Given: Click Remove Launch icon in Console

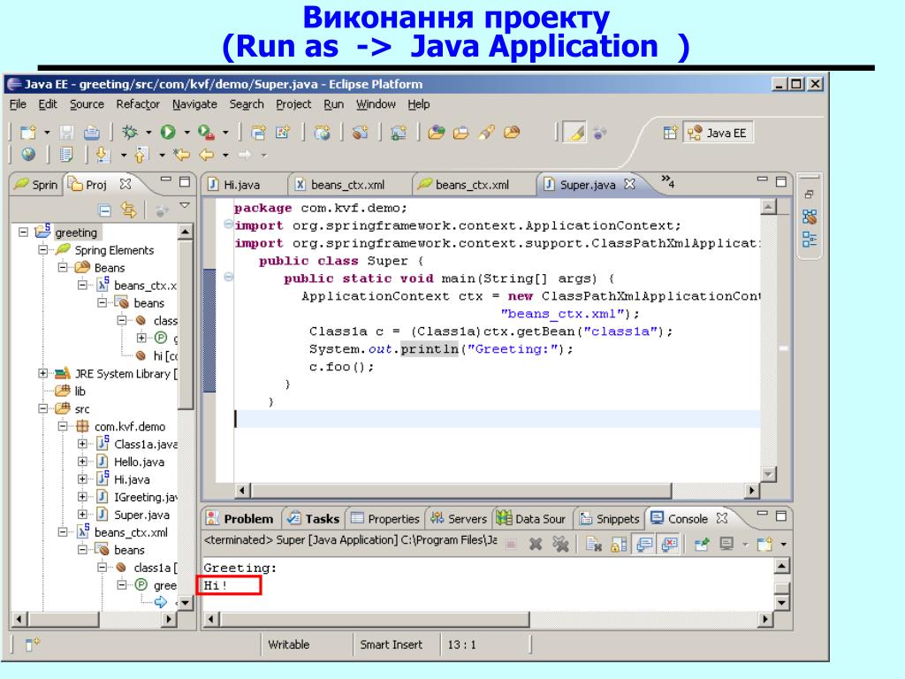Looking at the screenshot, I should tap(536, 544).
